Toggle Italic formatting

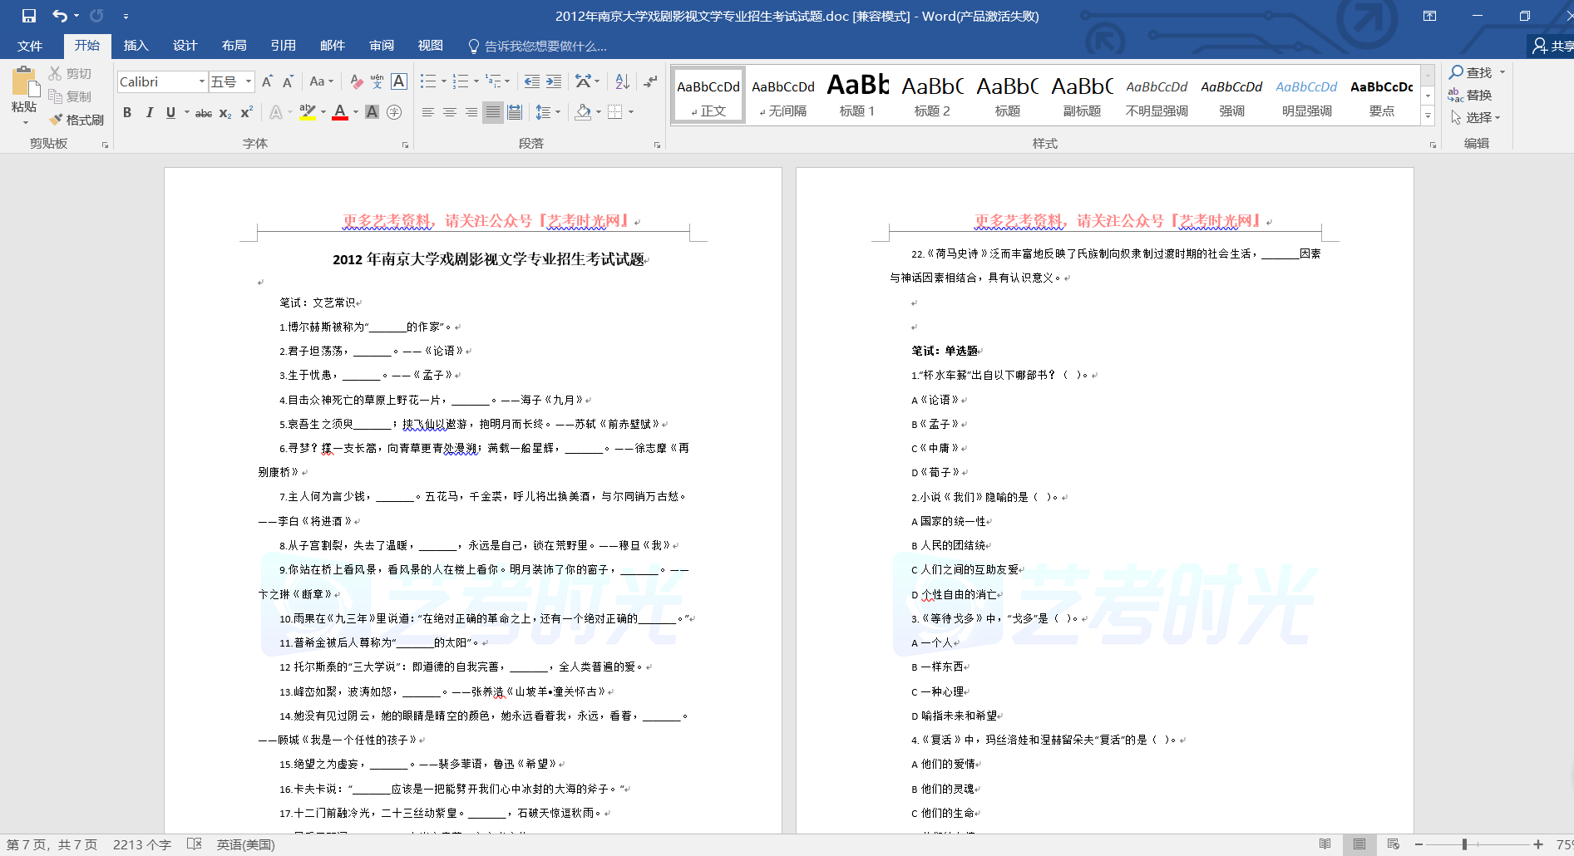(149, 112)
